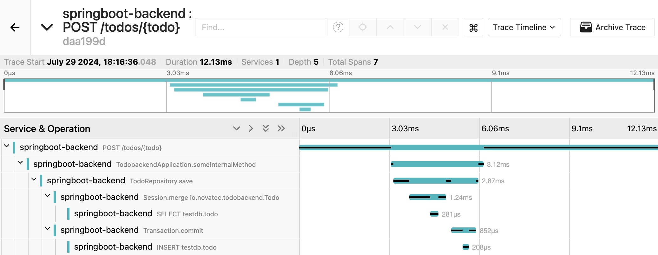
Task: Expand all spans with double down chevron
Action: click(x=266, y=128)
